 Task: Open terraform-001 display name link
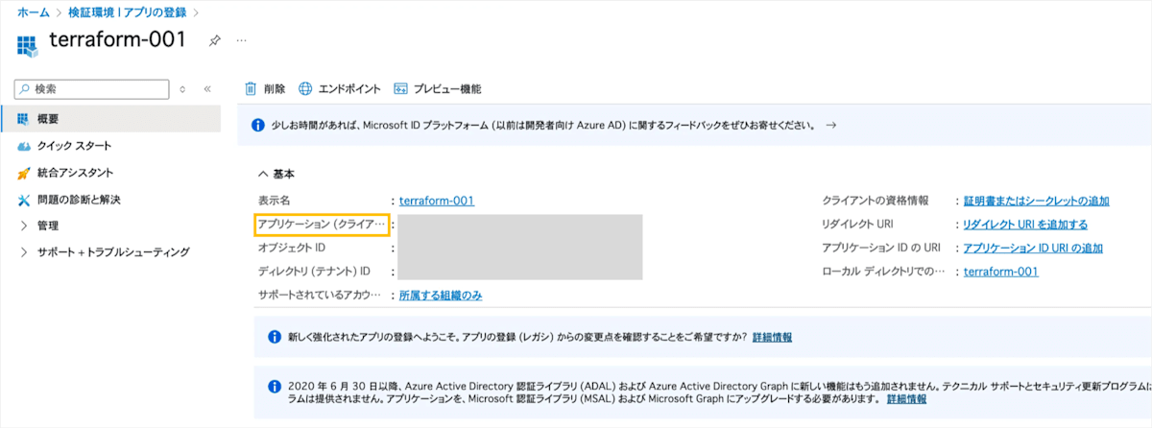point(437,201)
